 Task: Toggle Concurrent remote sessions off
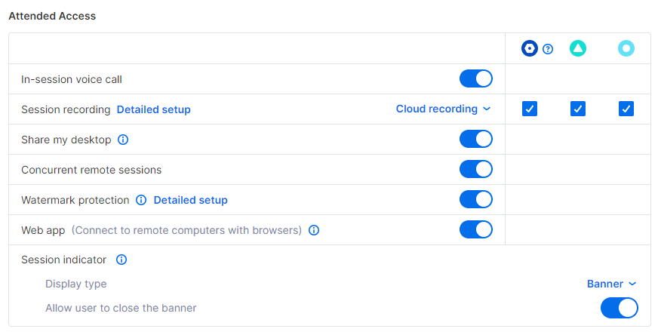click(x=476, y=170)
